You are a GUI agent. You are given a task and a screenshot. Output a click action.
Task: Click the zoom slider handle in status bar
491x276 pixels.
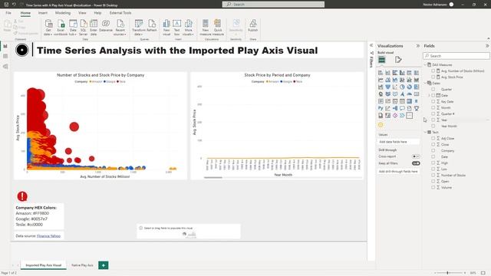pos(448,273)
